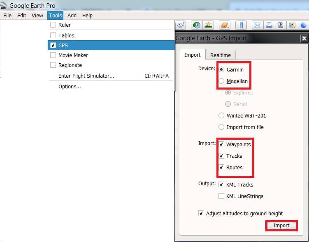Toggle Movie Maker menu entry
309x242 pixels.
[x=111, y=55]
